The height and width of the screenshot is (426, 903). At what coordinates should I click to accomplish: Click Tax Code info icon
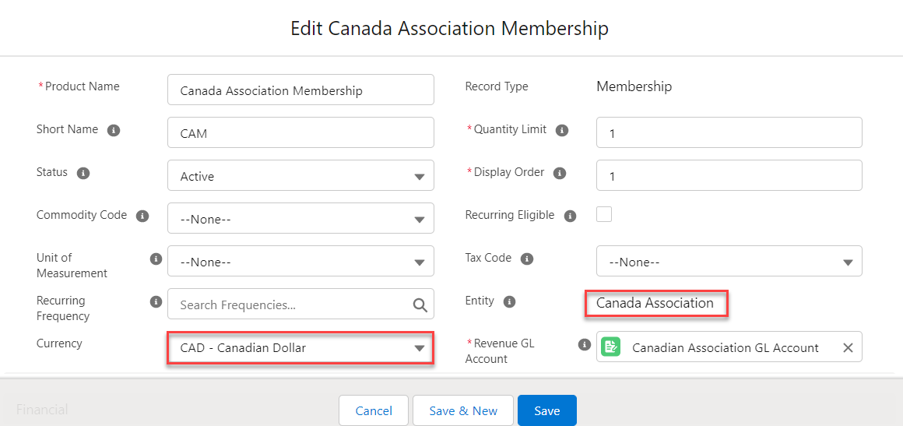tap(527, 259)
